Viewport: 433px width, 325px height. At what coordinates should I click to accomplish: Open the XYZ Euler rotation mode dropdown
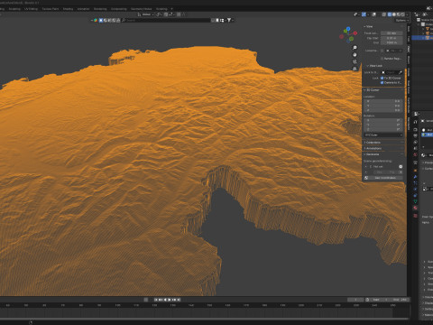click(383, 135)
